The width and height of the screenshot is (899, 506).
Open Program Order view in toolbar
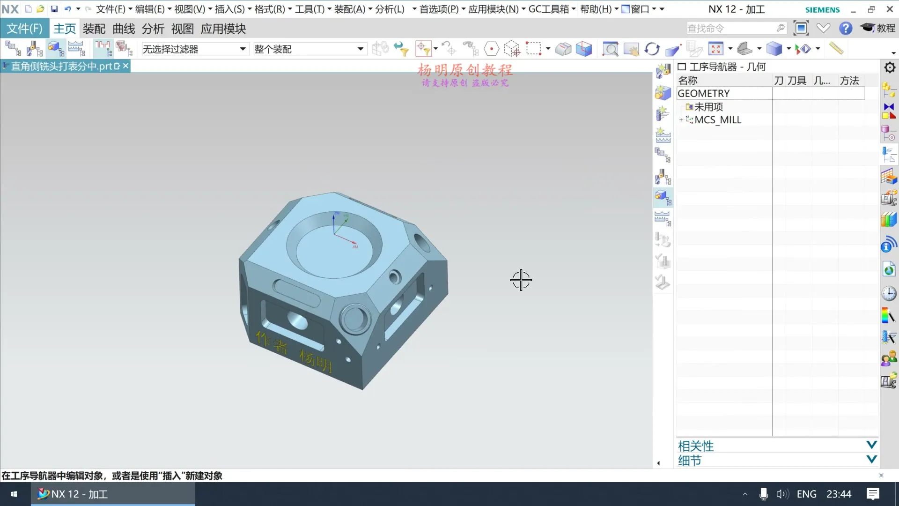pos(13,49)
